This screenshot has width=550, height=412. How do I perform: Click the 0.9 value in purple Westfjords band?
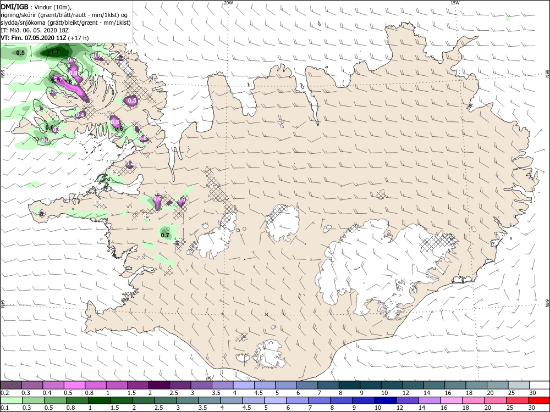tap(74, 73)
